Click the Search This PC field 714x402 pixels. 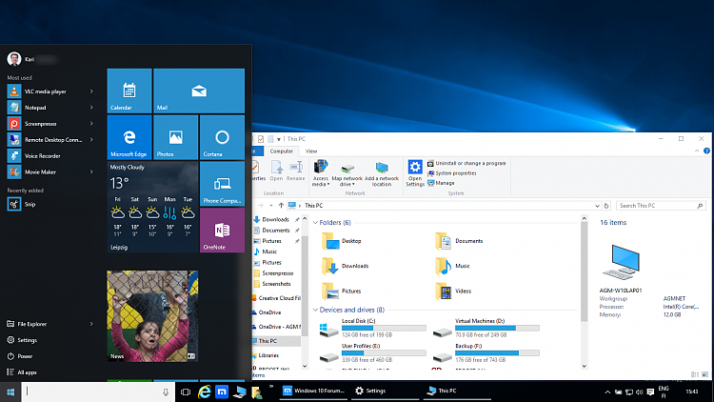point(661,206)
